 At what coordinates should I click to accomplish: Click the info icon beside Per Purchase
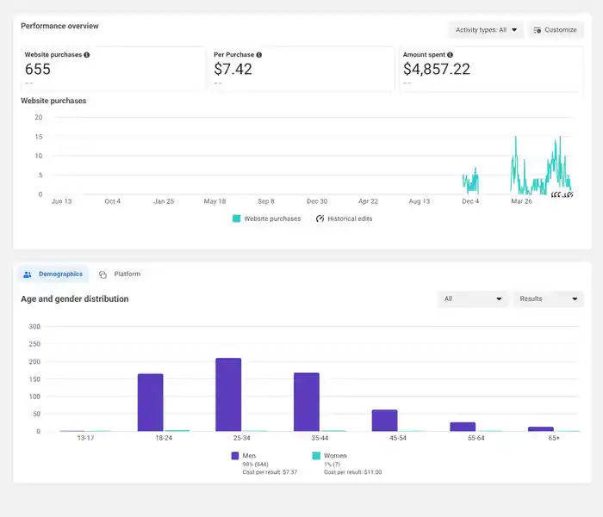pyautogui.click(x=259, y=55)
